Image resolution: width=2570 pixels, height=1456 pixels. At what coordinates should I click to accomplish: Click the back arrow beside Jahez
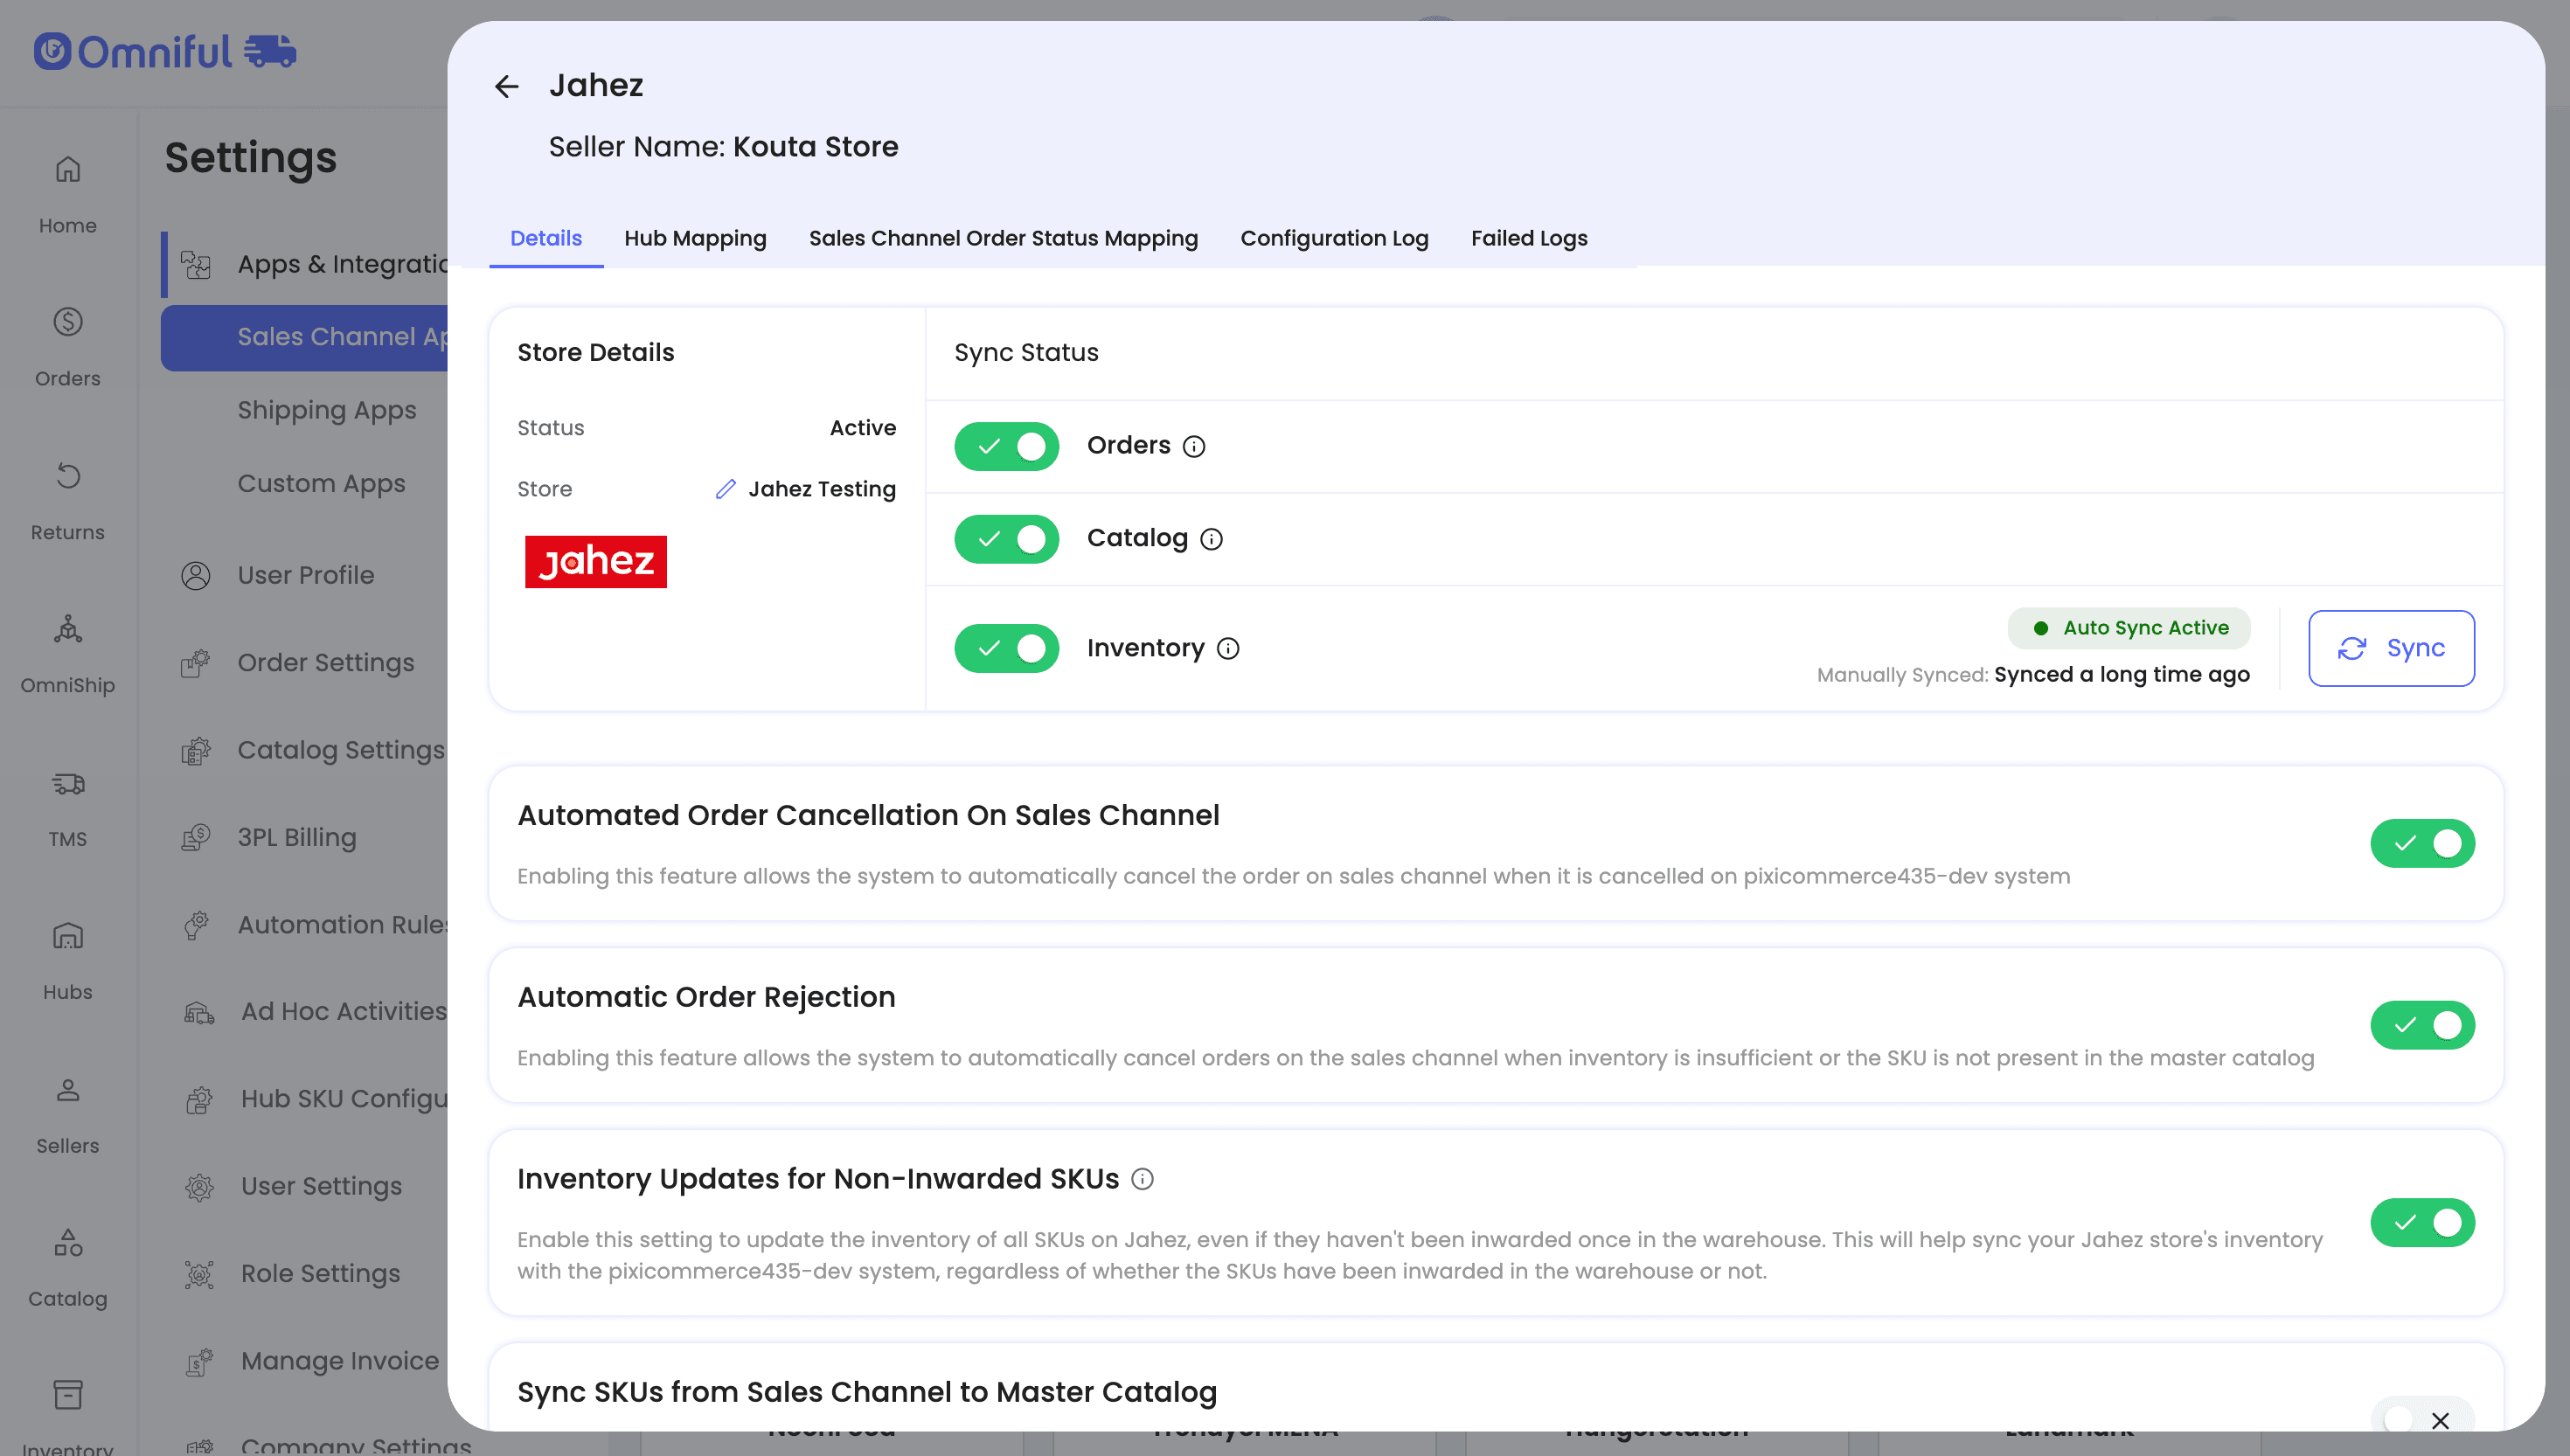pyautogui.click(x=507, y=87)
